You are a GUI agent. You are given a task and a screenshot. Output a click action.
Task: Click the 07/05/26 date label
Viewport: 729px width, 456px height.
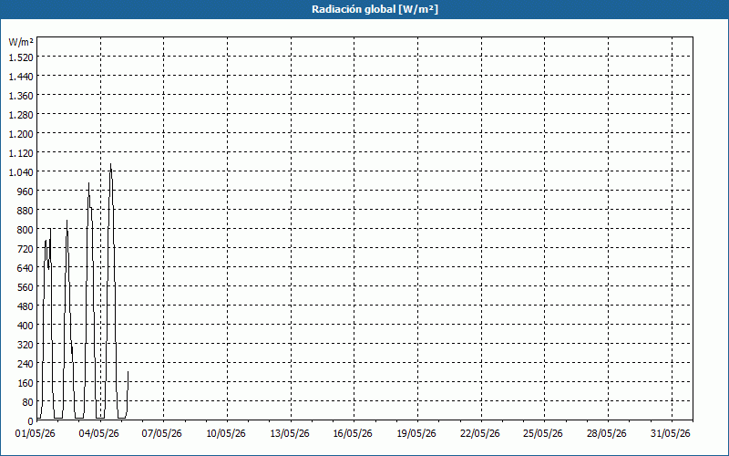[162, 434]
